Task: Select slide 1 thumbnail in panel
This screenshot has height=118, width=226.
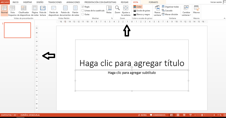Action: (17, 30)
